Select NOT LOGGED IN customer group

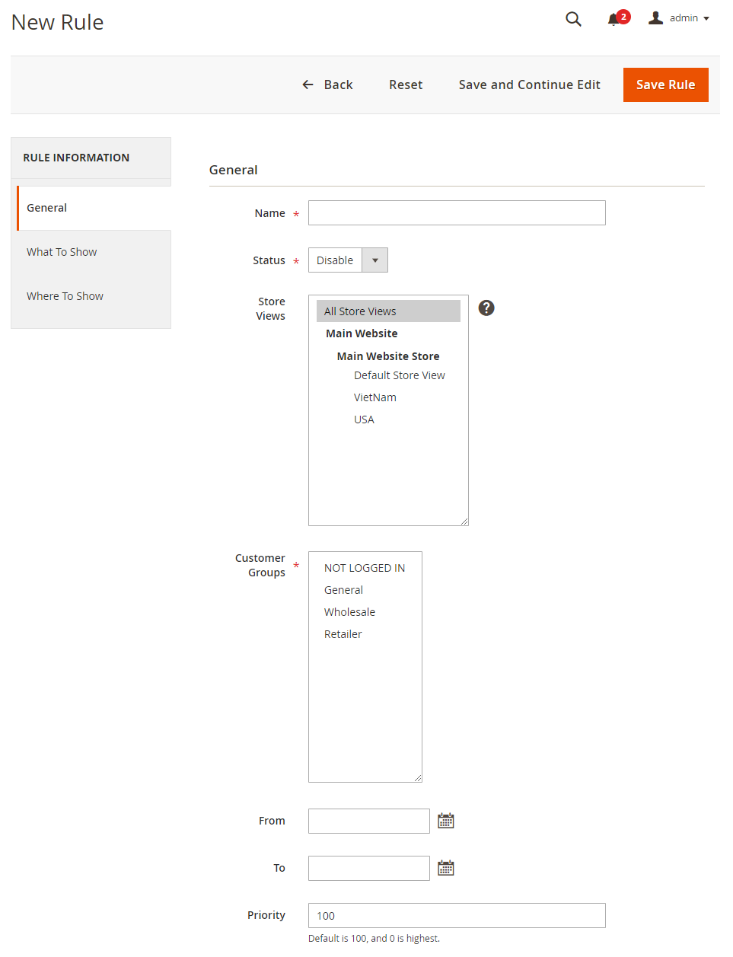tap(365, 568)
